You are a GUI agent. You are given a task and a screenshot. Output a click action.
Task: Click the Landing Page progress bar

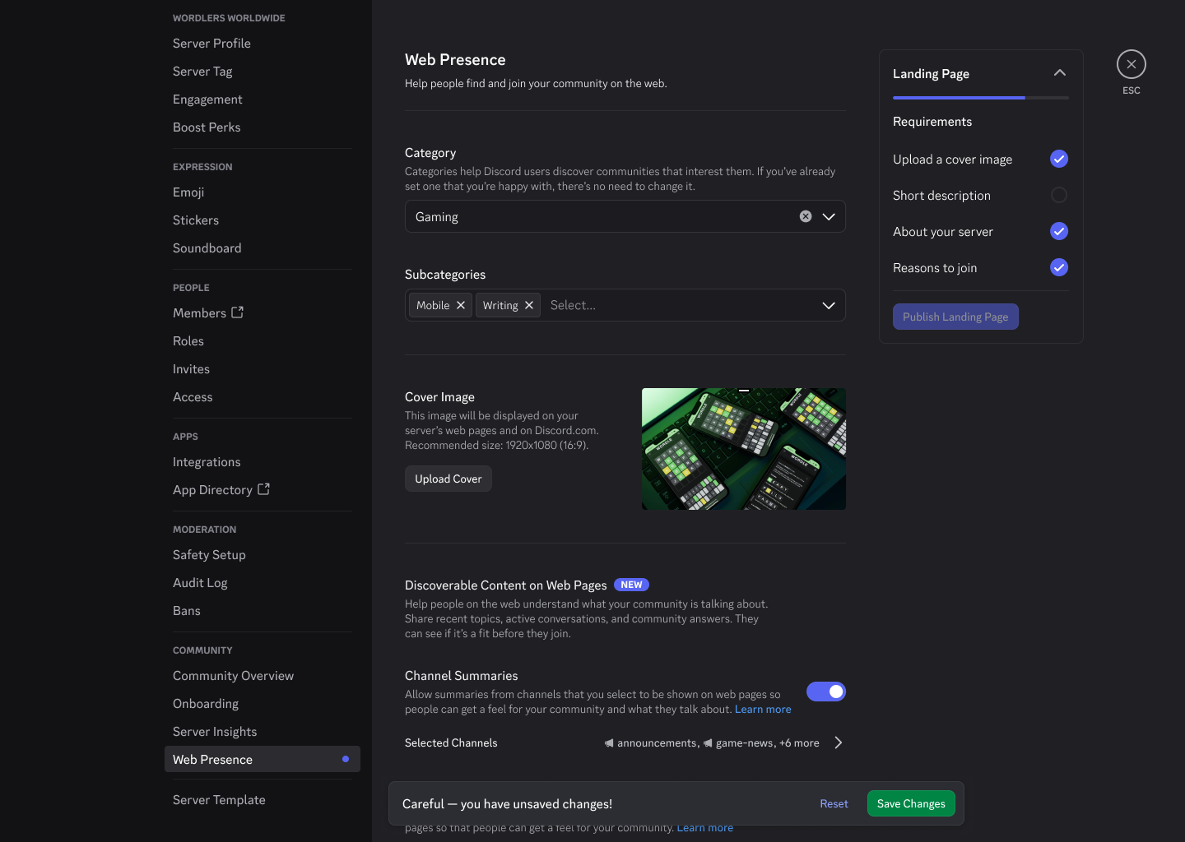coord(981,98)
